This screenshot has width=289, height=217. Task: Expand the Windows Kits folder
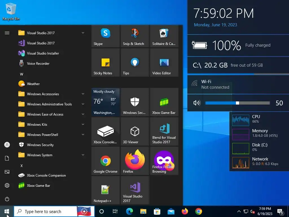(51, 124)
